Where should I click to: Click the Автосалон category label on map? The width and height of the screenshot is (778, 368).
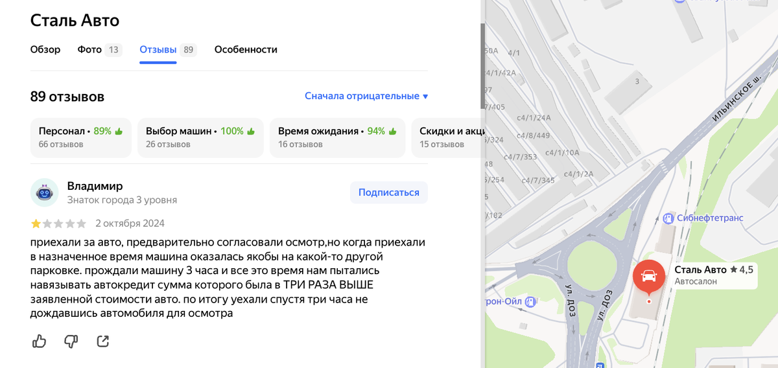coord(695,282)
